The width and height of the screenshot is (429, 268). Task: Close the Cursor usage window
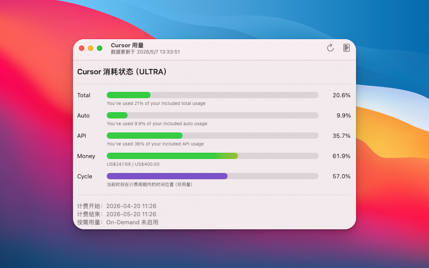82,48
